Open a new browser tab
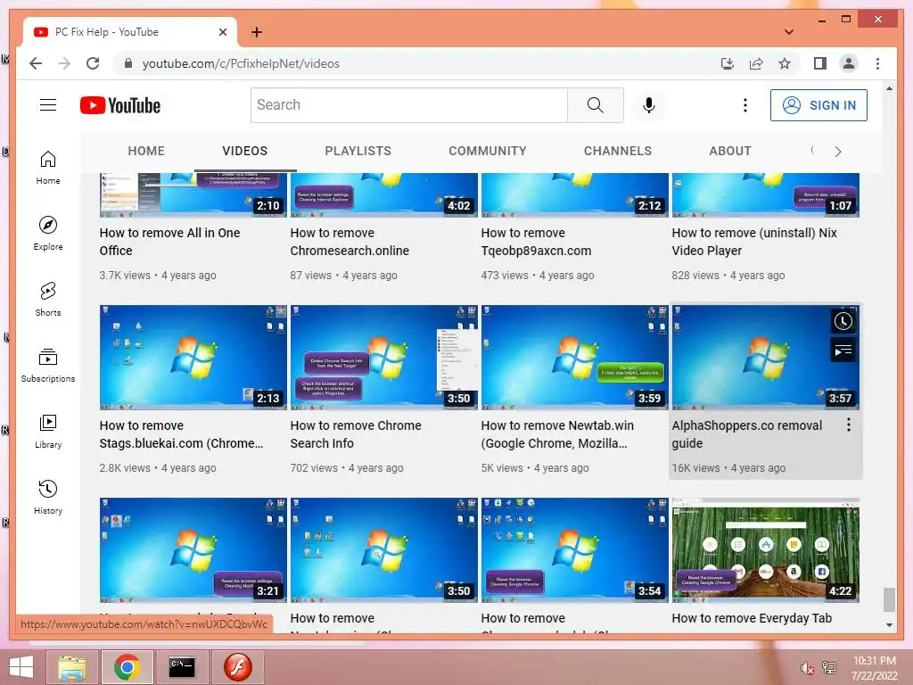 tap(256, 32)
